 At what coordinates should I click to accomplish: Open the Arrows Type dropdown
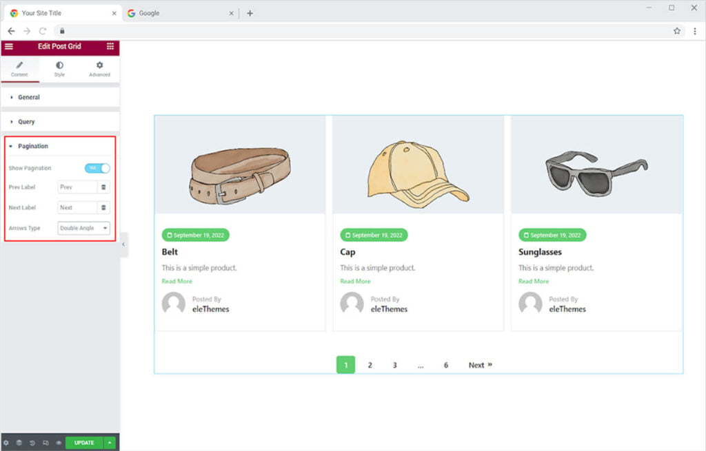(x=83, y=228)
